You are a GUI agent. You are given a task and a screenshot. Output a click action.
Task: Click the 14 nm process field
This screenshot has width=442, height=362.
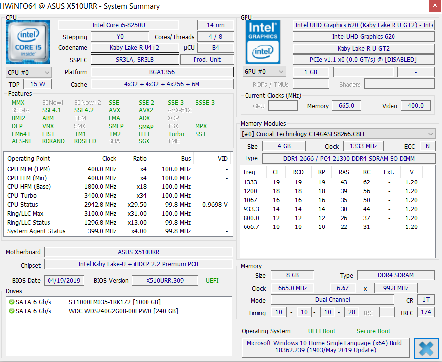tap(216, 25)
